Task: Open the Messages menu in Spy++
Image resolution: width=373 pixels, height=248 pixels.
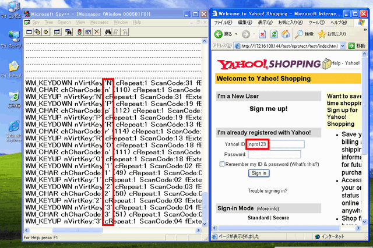Action: pyautogui.click(x=100, y=22)
